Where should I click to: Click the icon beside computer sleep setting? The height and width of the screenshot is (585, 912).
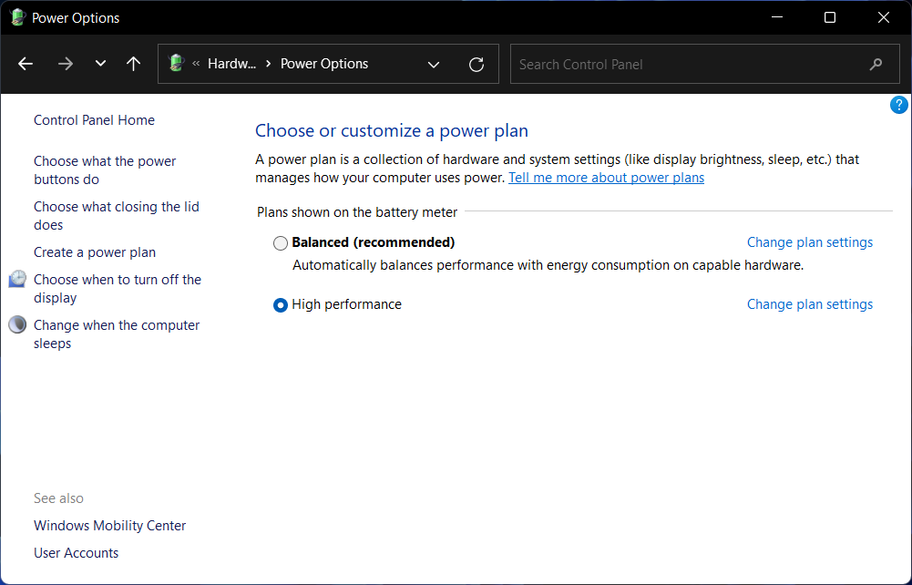16,323
